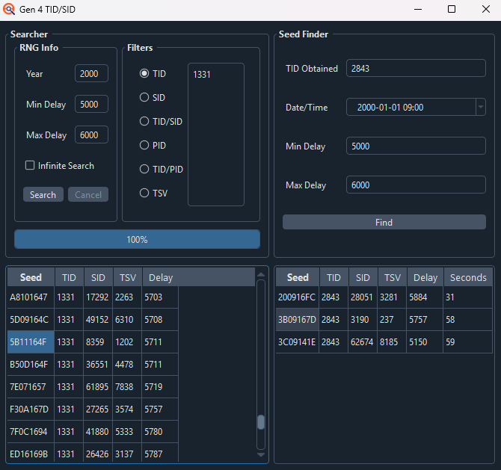Click SID value 17292 in searcher table

tap(98, 297)
